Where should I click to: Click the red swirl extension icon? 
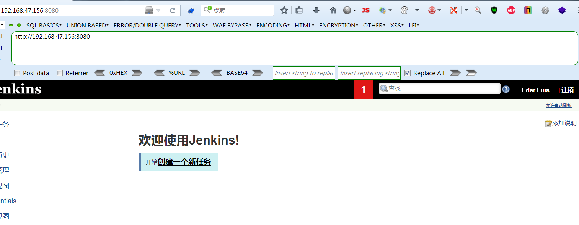[432, 10]
